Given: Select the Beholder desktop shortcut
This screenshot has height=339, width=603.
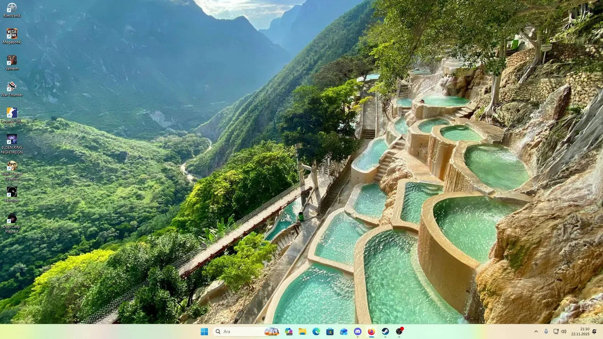Looking at the screenshot, I should [x=12, y=195].
